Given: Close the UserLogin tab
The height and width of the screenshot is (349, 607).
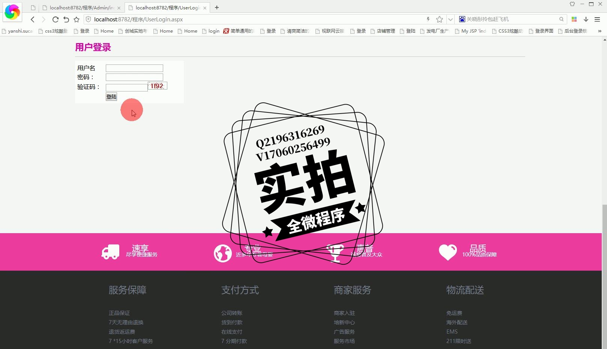Looking at the screenshot, I should point(205,8).
